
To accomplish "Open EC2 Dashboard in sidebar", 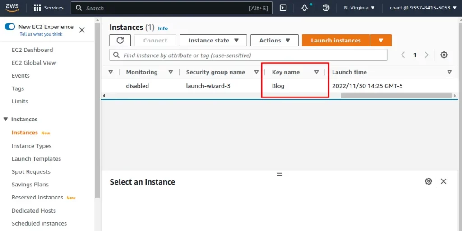I will [x=32, y=50].
